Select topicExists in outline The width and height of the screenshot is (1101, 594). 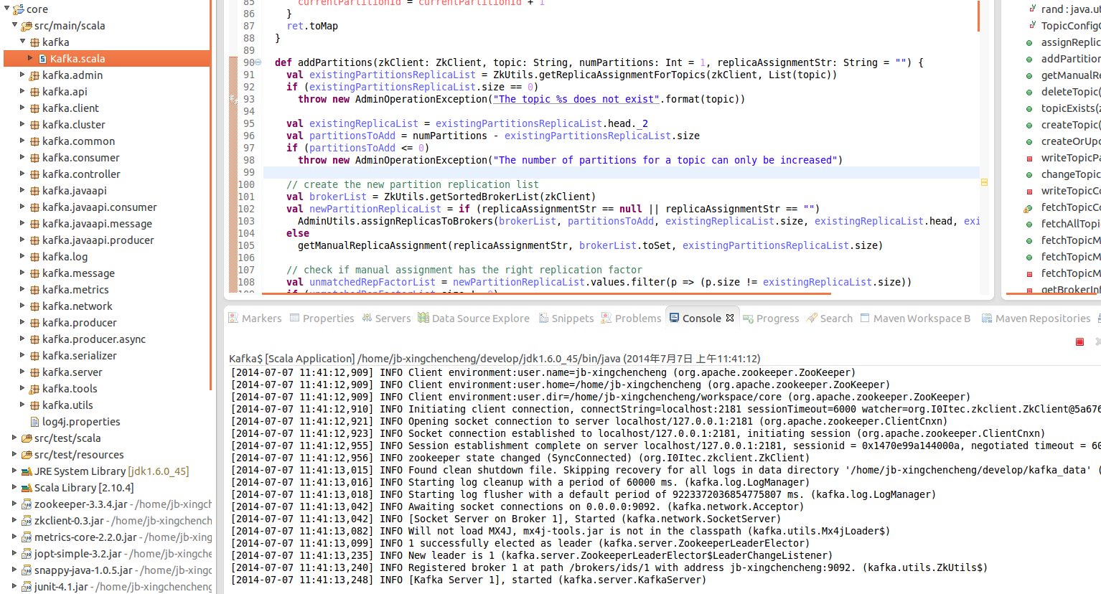pos(1071,108)
